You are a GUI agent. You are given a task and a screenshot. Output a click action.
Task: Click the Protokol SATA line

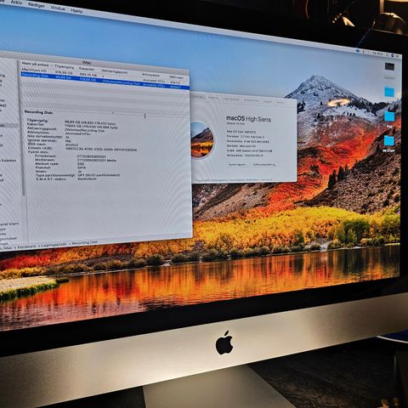click(60, 167)
